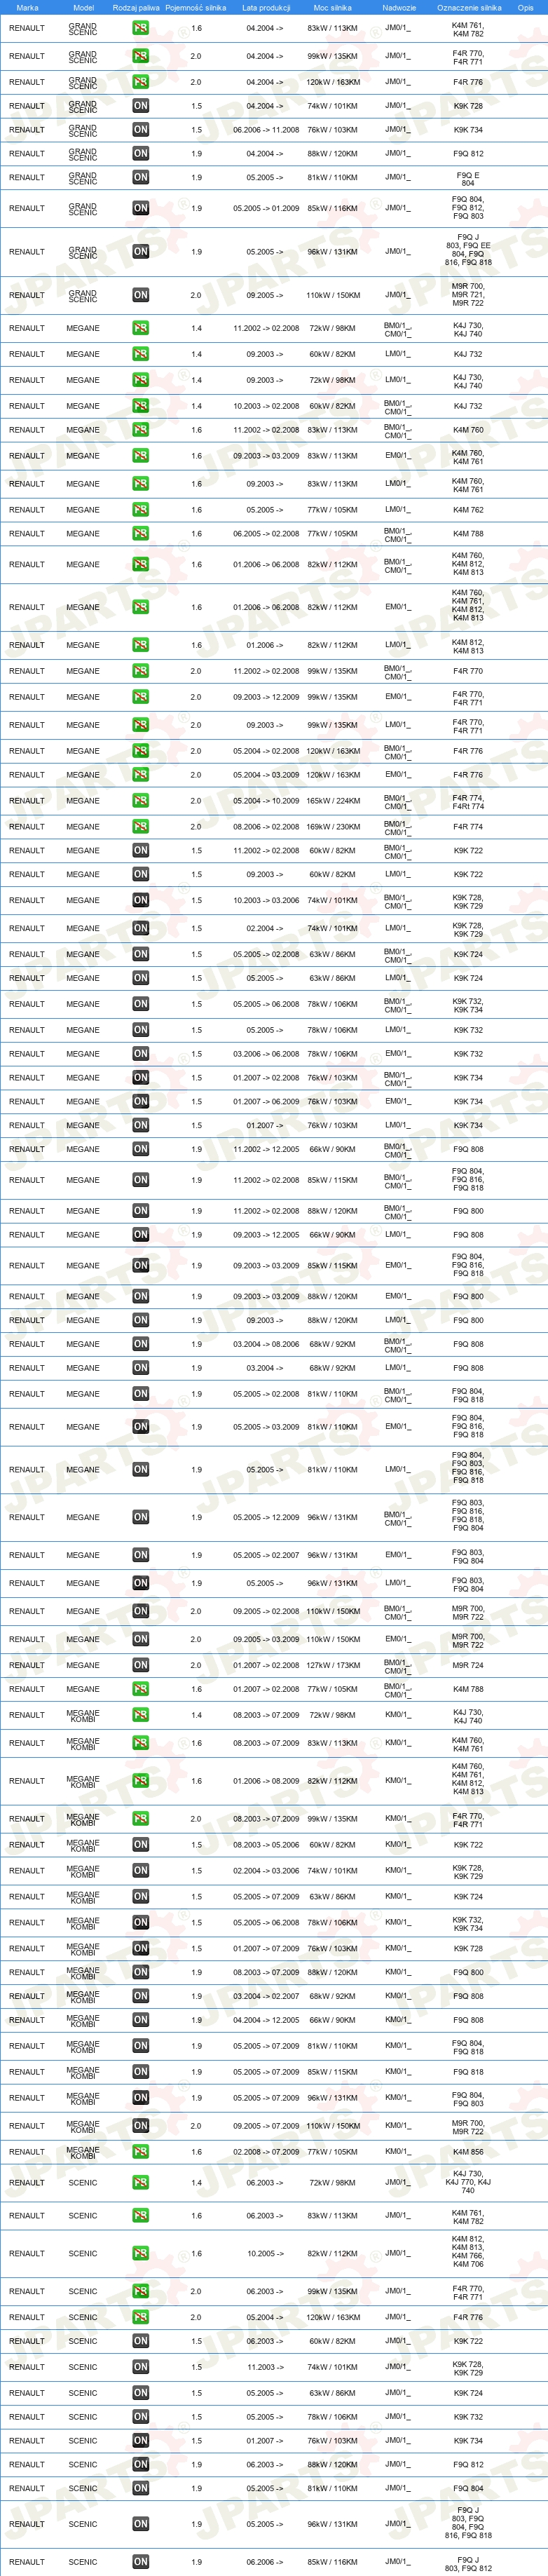The width and height of the screenshot is (548, 2576).
Task: Click the ON diesel icon for Grand Scenic 110kW / 150KM
Action: (x=141, y=295)
